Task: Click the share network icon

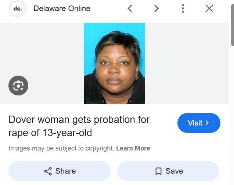Action: (x=48, y=171)
